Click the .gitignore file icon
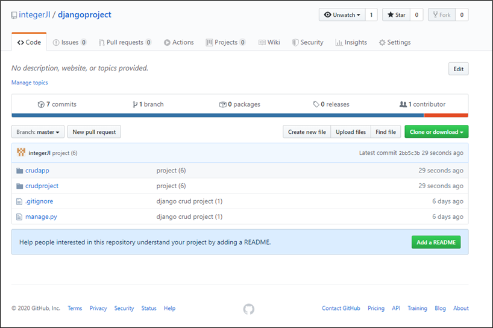 pos(19,201)
